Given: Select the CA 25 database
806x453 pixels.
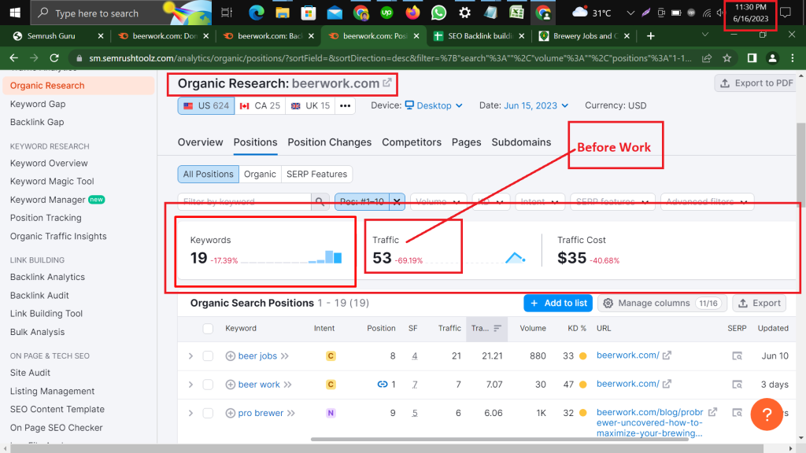Looking at the screenshot, I should (260, 106).
